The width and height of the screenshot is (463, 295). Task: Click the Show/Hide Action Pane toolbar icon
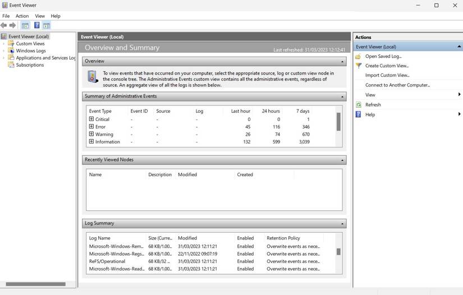(x=47, y=25)
